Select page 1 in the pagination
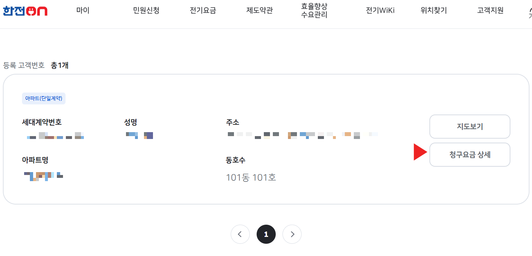532x256 pixels. pyautogui.click(x=266, y=234)
